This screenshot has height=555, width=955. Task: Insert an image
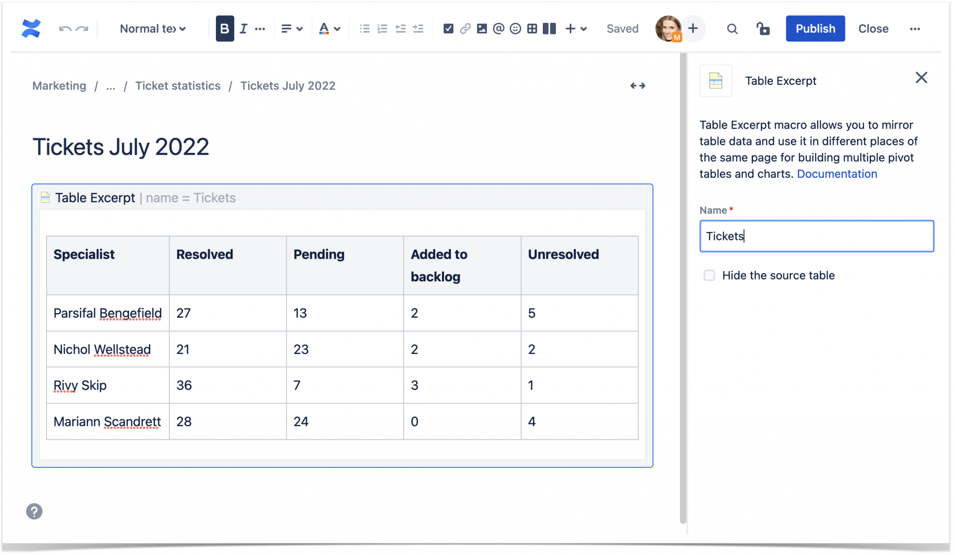coord(482,28)
